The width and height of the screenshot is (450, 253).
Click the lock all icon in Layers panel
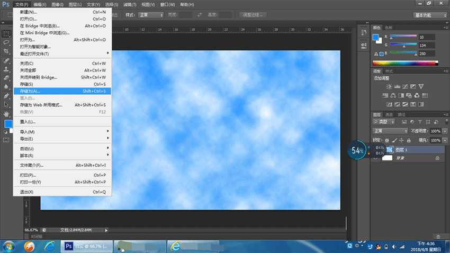pos(410,140)
